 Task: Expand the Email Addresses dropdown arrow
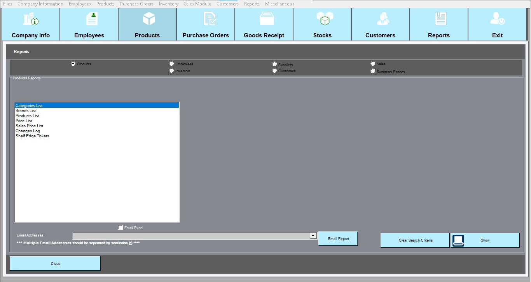(313, 236)
